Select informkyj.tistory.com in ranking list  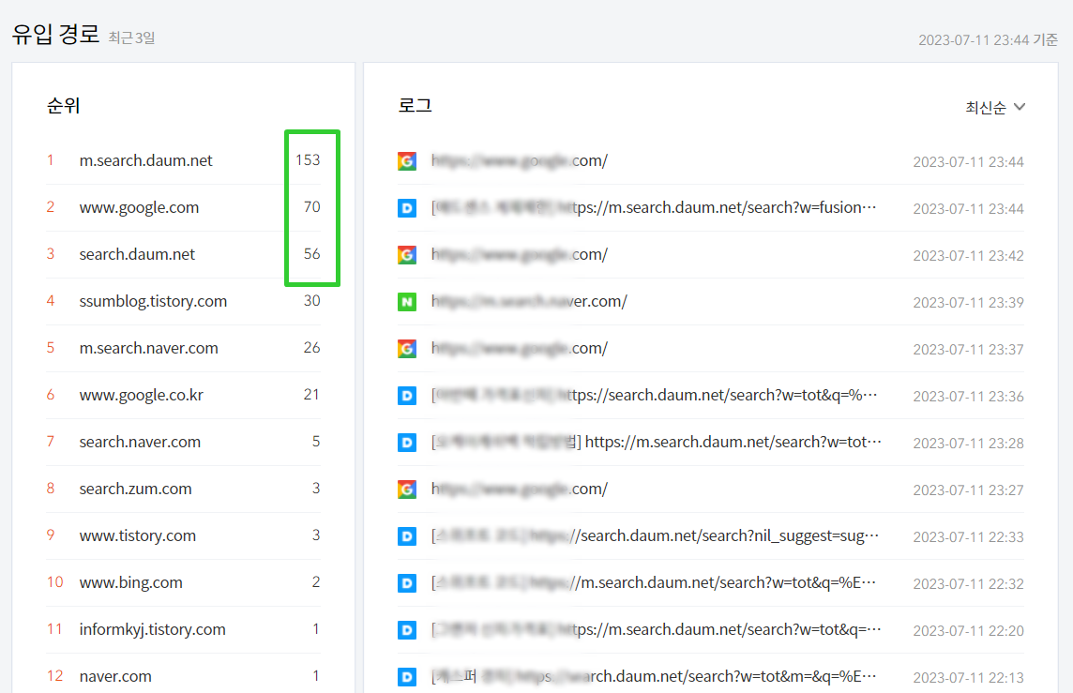(152, 628)
